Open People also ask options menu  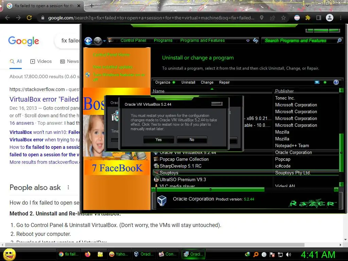coord(68,187)
